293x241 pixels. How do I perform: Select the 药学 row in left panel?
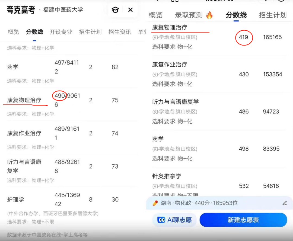coord(72,72)
